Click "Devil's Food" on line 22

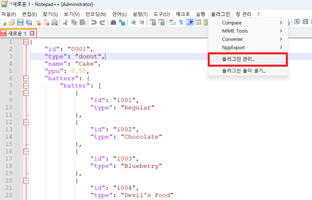(x=147, y=195)
